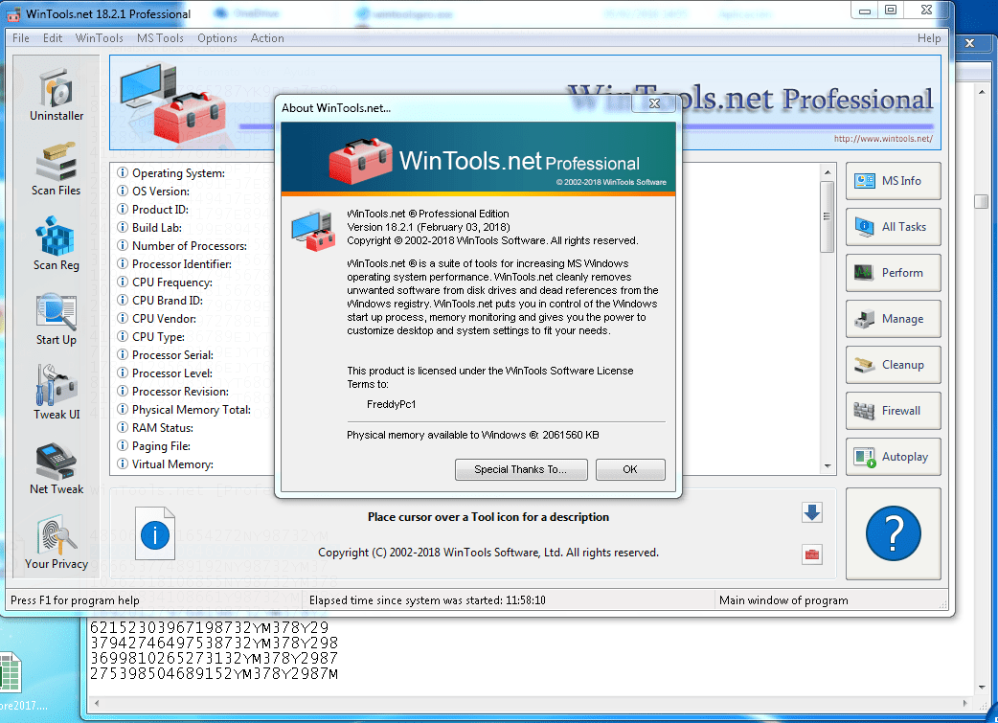Viewport: 998px width, 723px height.
Task: Open the Your Privacy tool
Action: tap(56, 542)
